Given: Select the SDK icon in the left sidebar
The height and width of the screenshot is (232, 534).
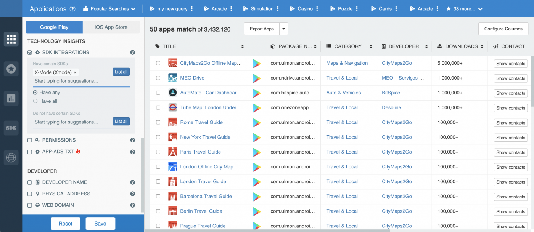Looking at the screenshot, I should (x=11, y=128).
